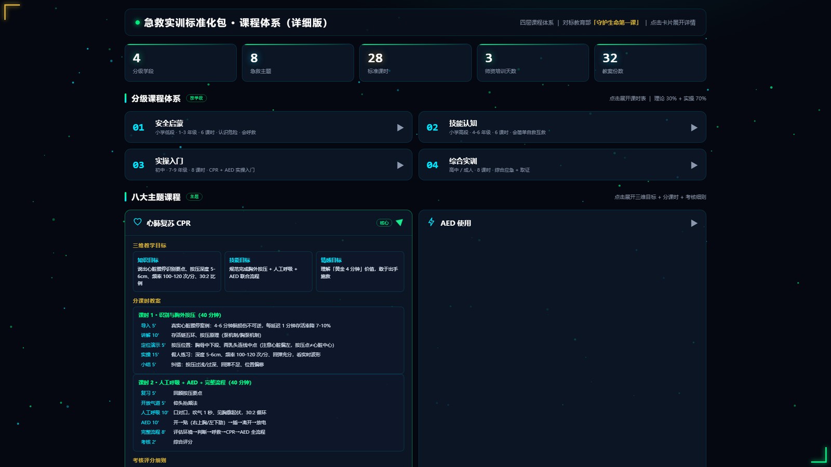
Task: Select the 4 分级学段 stat card
Action: tap(181, 63)
